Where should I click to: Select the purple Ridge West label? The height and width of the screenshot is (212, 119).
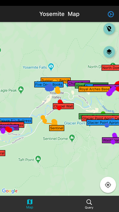[9, 127]
